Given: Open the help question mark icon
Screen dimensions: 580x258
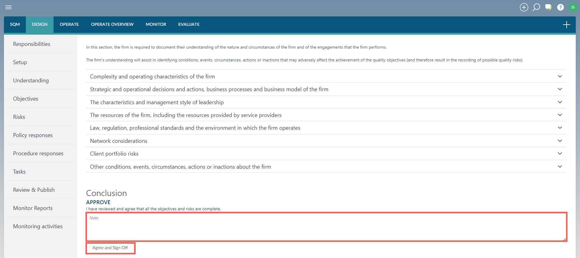Looking at the screenshot, I should pyautogui.click(x=561, y=7).
